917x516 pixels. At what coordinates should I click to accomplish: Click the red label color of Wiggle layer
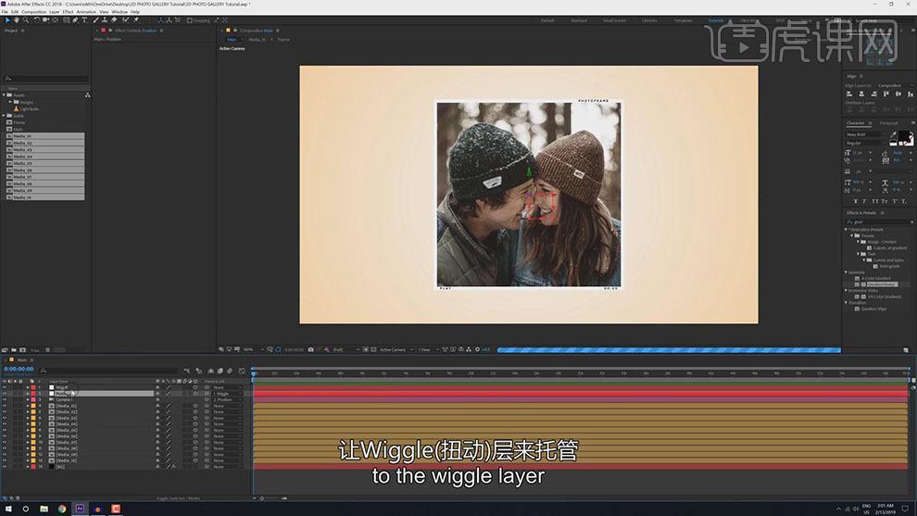click(34, 387)
